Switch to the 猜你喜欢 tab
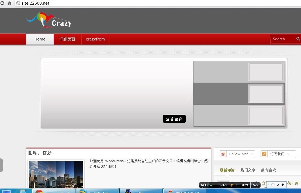The image size is (301, 193). (x=268, y=170)
